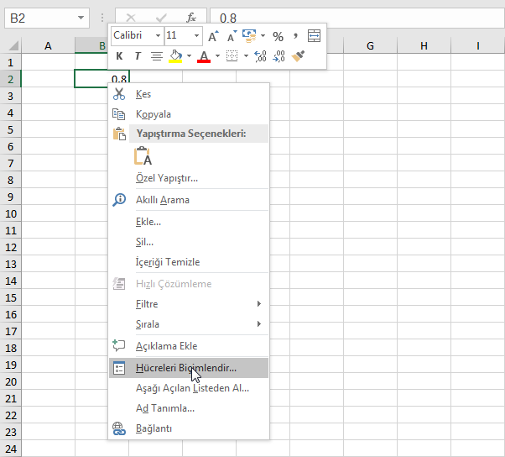The height and width of the screenshot is (457, 505).
Task: Apply yellow fill color bucket
Action: 175,56
